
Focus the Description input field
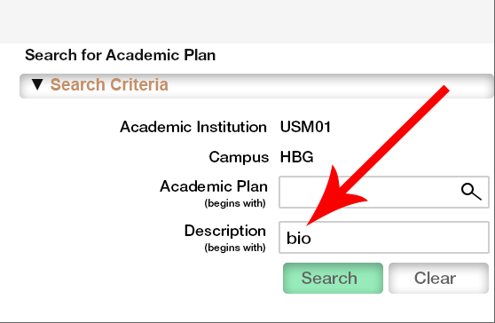[x=384, y=238]
